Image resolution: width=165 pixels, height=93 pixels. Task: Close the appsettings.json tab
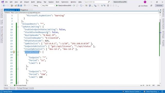[19, 10]
